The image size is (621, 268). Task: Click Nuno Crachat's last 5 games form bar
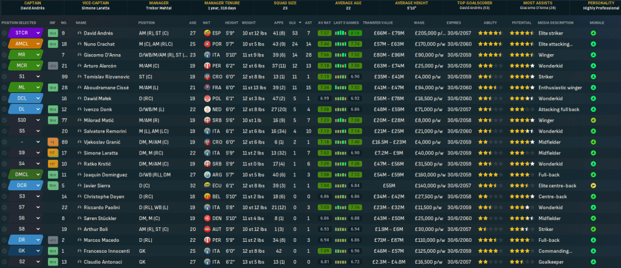tap(349, 44)
